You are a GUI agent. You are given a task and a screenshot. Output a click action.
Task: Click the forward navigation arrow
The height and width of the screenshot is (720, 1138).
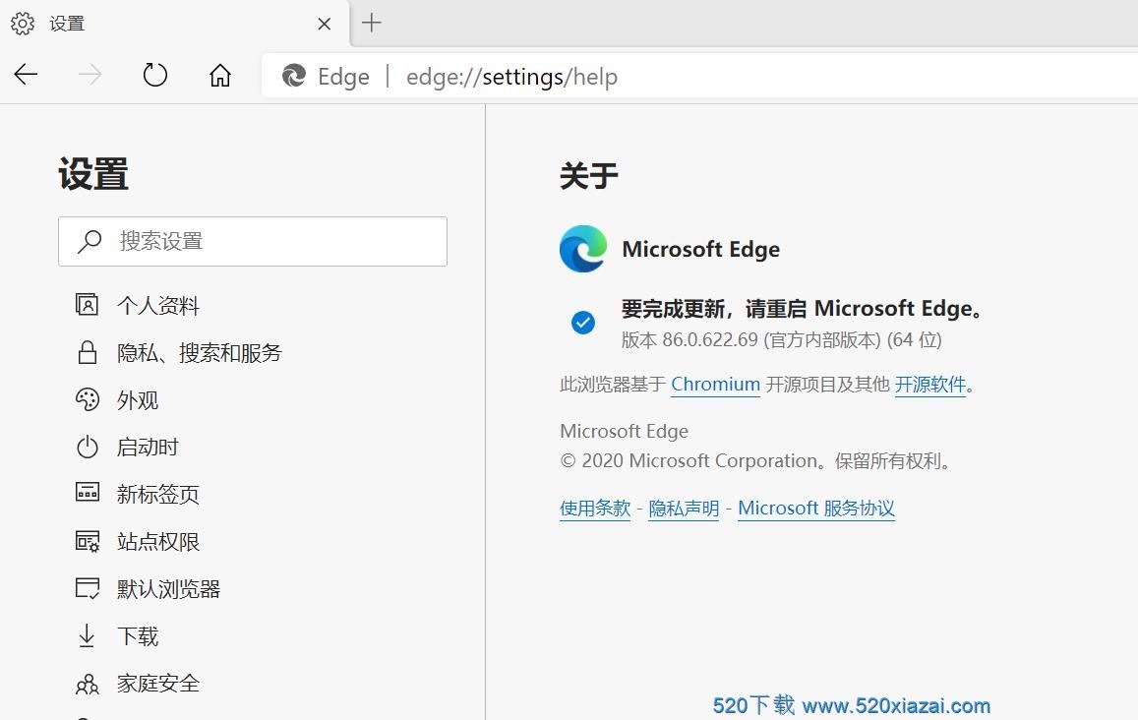coord(90,74)
